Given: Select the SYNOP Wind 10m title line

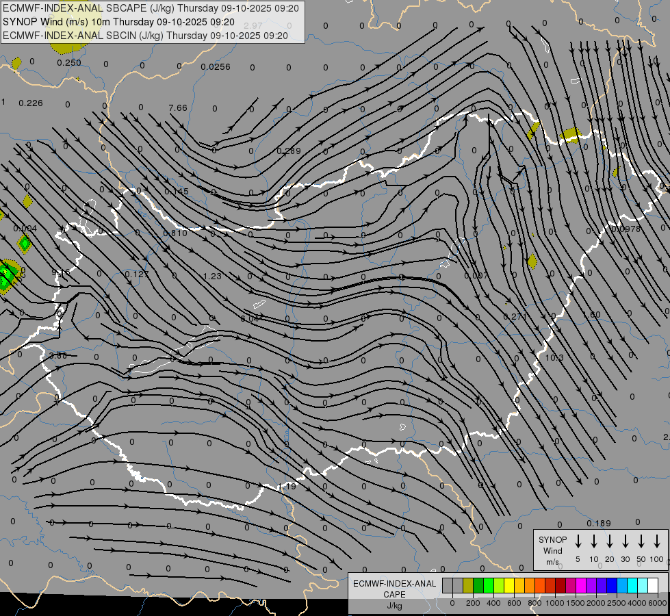Looking at the screenshot, I should point(118,22).
